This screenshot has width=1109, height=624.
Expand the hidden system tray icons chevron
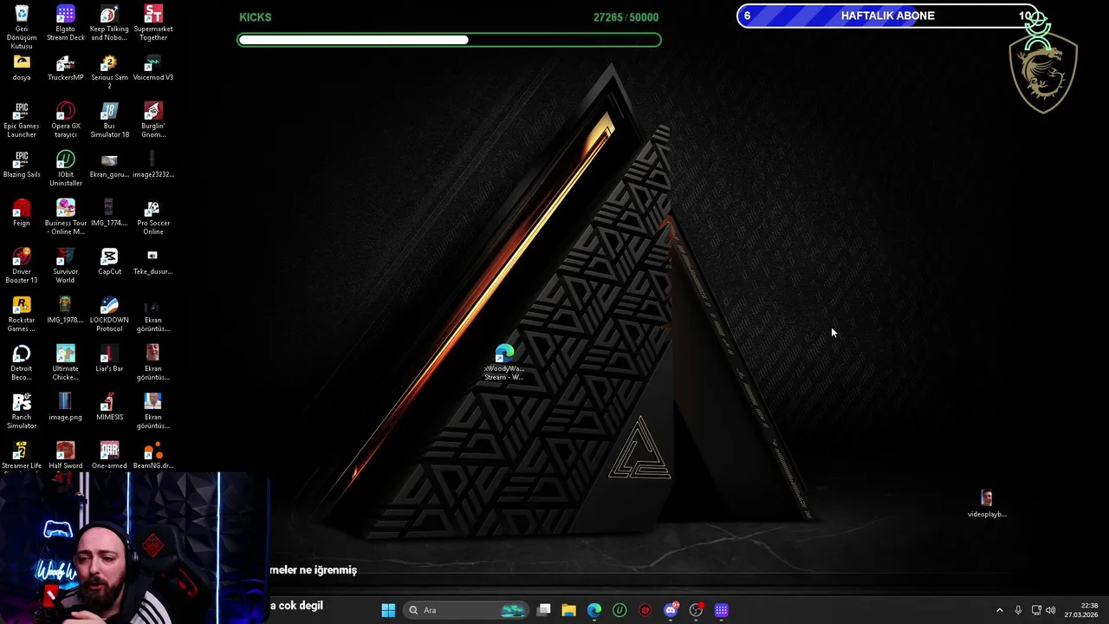point(999,610)
